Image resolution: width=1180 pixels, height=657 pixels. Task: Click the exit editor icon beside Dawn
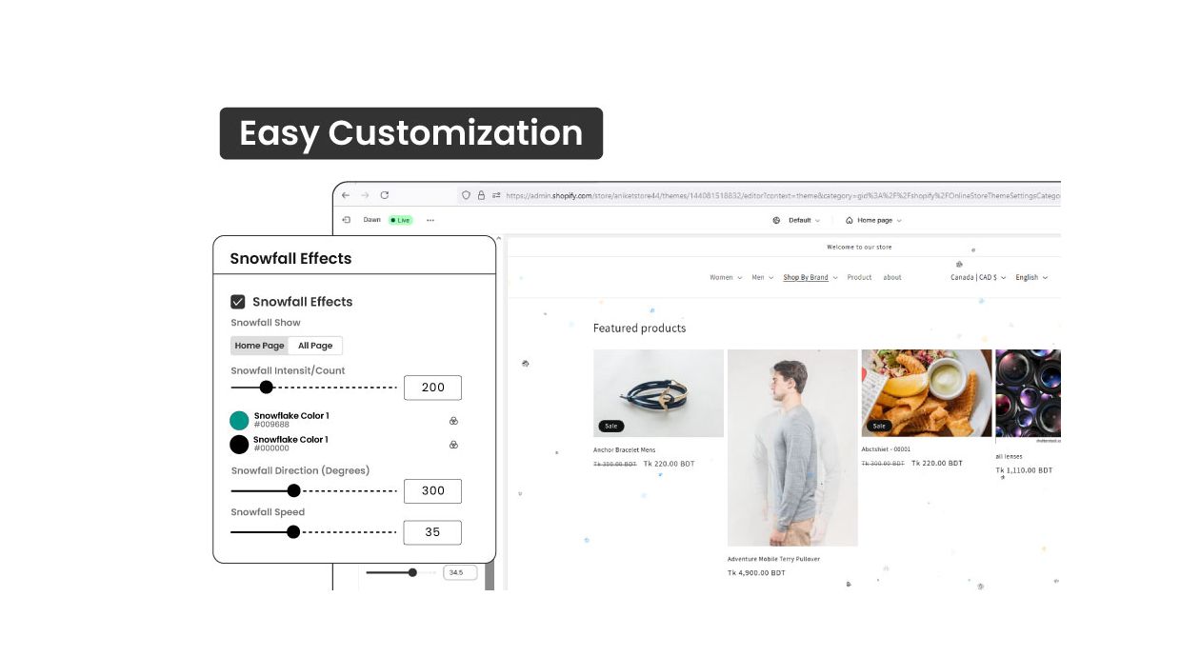346,220
